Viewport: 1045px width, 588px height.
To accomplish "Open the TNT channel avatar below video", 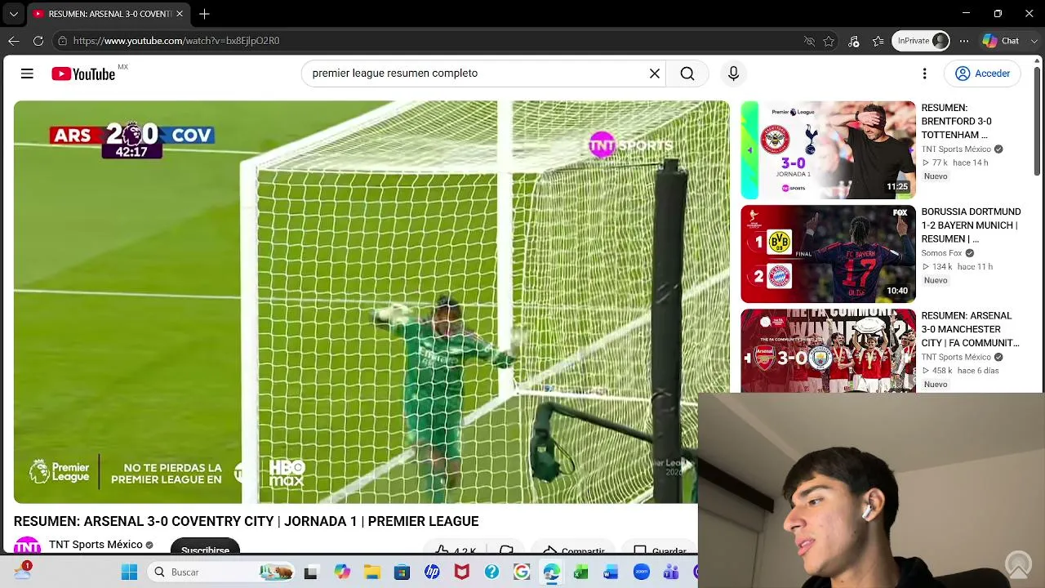I will [x=27, y=546].
